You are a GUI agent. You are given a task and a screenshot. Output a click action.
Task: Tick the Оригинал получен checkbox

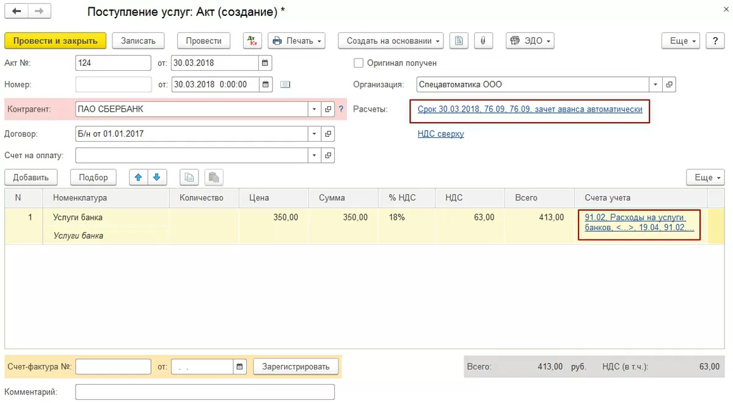pyautogui.click(x=359, y=63)
